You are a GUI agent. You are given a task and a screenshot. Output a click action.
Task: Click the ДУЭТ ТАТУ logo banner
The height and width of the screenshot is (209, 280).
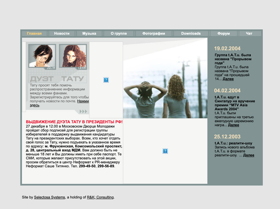click(x=58, y=79)
